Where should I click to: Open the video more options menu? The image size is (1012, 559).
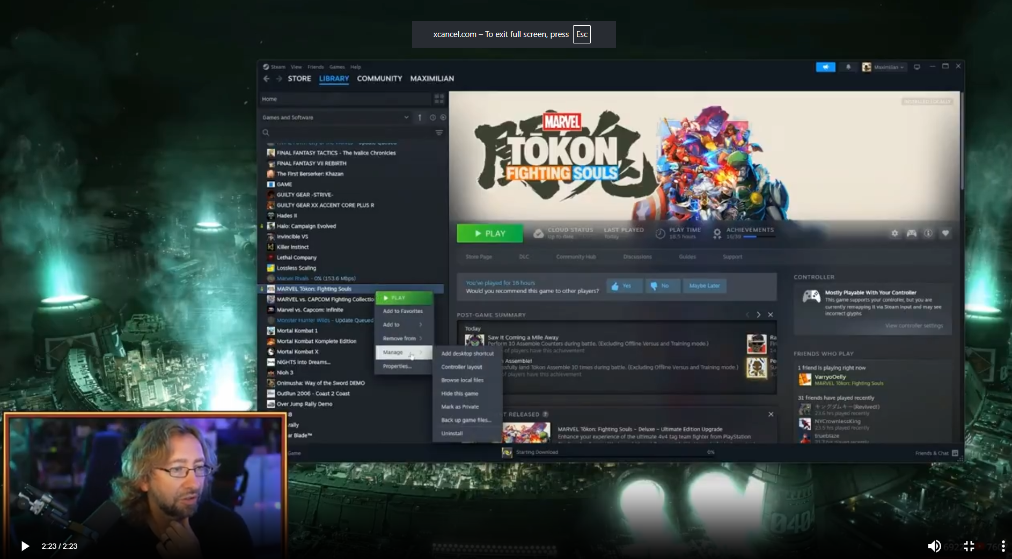tap(1003, 546)
